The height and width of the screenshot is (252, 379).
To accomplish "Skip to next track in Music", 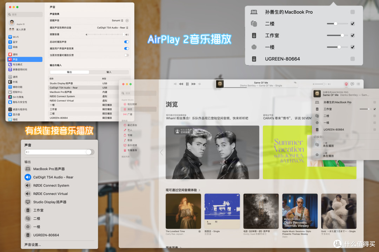I will click(x=194, y=84).
